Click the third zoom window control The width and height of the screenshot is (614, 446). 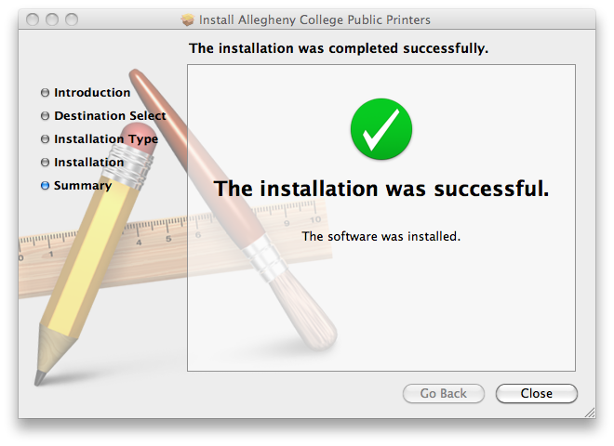coord(72,20)
